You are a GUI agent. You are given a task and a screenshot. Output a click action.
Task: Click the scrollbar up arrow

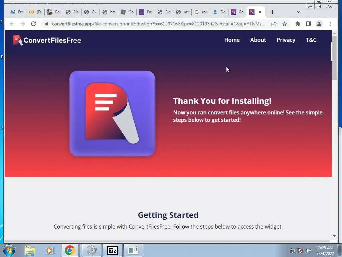click(334, 33)
